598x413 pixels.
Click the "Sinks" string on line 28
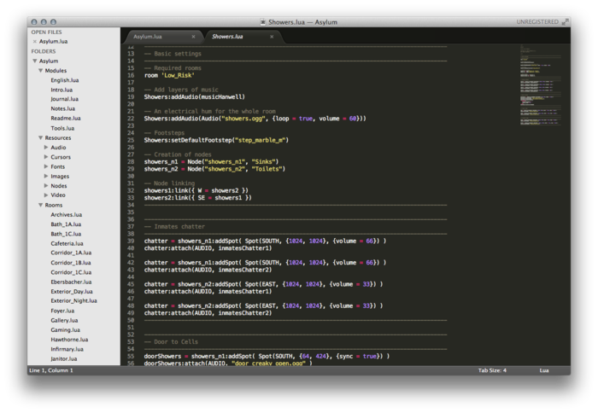point(263,162)
